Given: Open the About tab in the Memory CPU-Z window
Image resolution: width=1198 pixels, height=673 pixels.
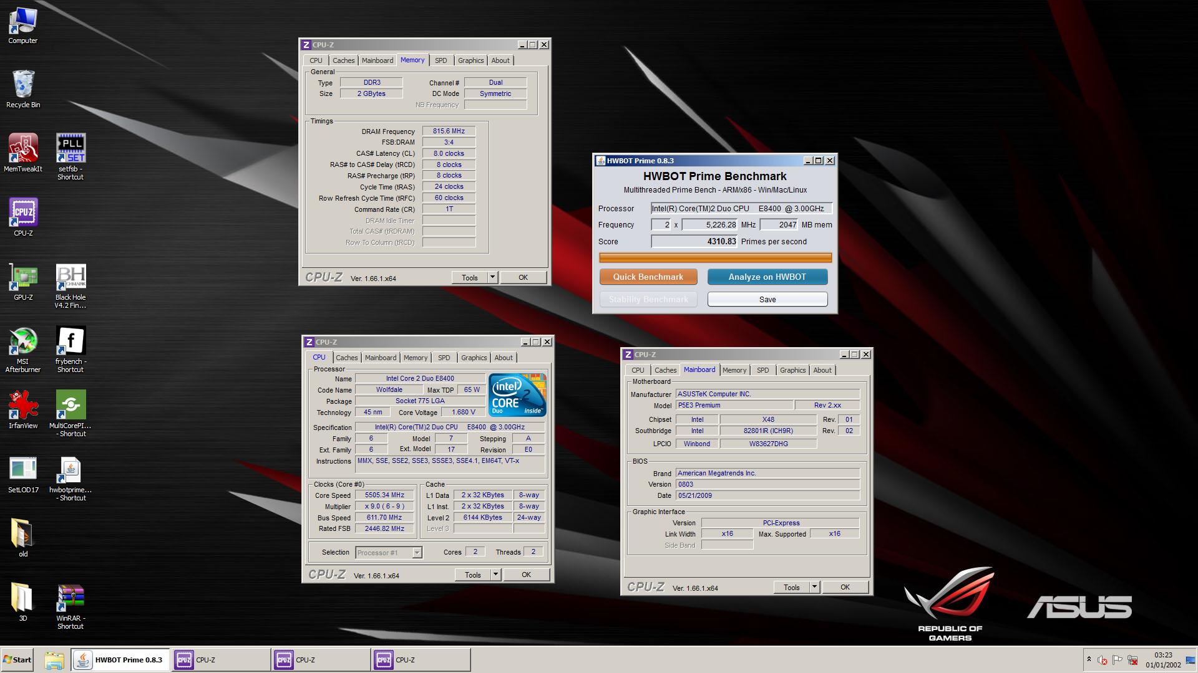Looking at the screenshot, I should pyautogui.click(x=500, y=60).
